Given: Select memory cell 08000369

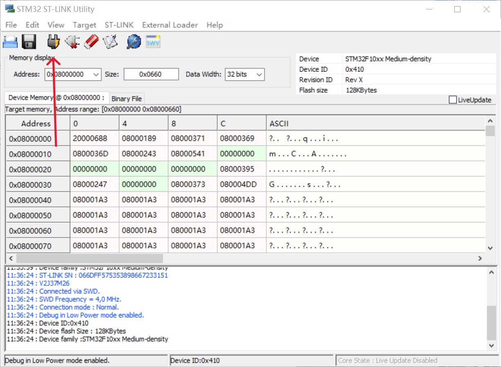Looking at the screenshot, I should 242,139.
